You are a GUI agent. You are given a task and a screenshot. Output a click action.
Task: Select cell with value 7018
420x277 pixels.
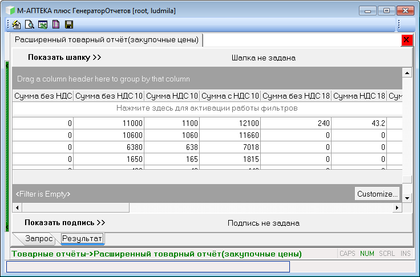pos(230,147)
